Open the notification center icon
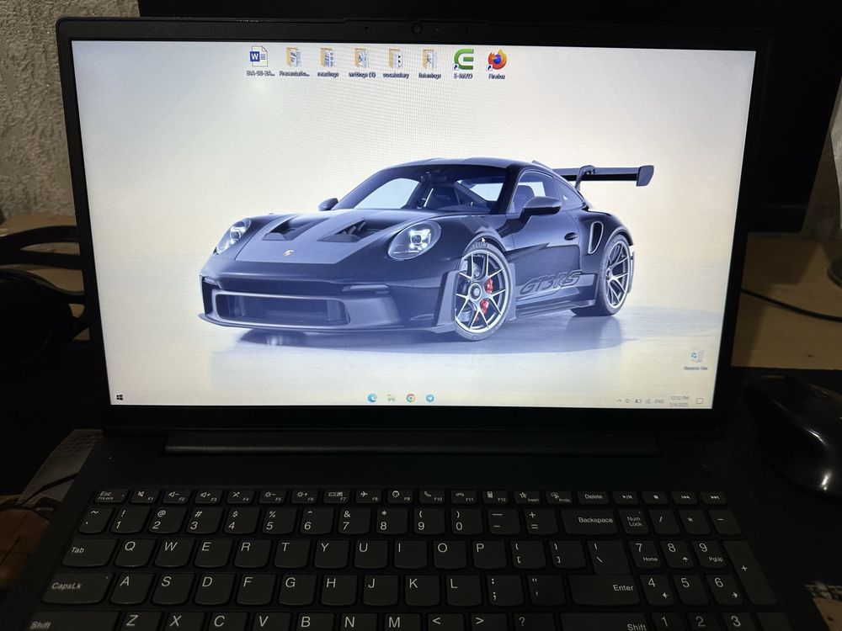Screen dimensions: 842x631 [x=700, y=401]
